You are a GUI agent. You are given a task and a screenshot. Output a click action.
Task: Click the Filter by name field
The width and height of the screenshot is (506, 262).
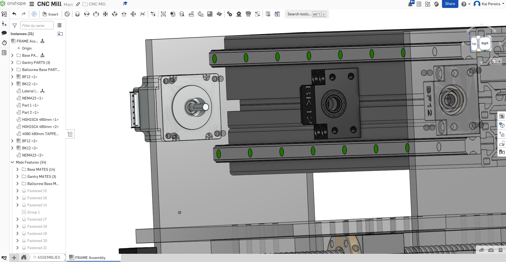click(x=37, y=25)
